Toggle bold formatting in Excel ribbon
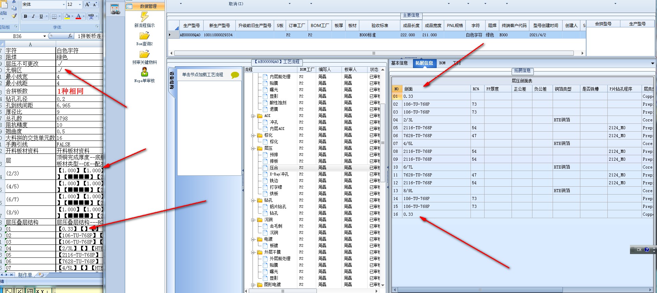Image resolution: width=657 pixels, height=293 pixels. pos(25,16)
